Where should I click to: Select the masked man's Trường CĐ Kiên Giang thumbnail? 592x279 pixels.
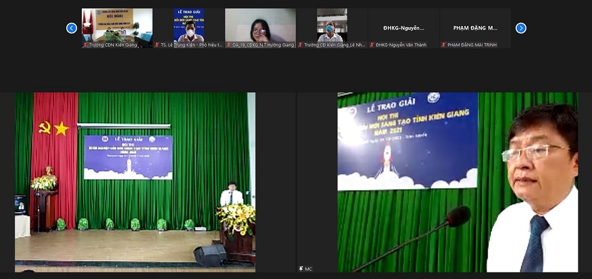point(332,25)
